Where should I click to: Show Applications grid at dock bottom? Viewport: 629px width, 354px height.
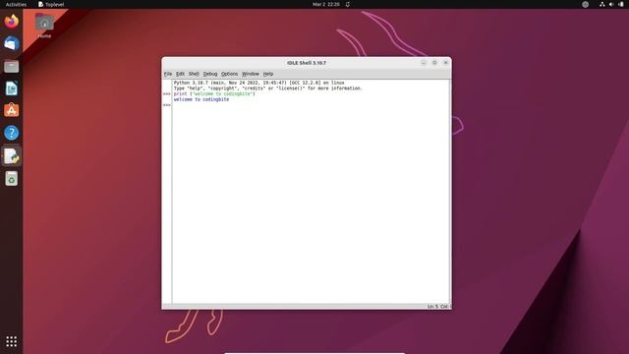tap(11, 341)
